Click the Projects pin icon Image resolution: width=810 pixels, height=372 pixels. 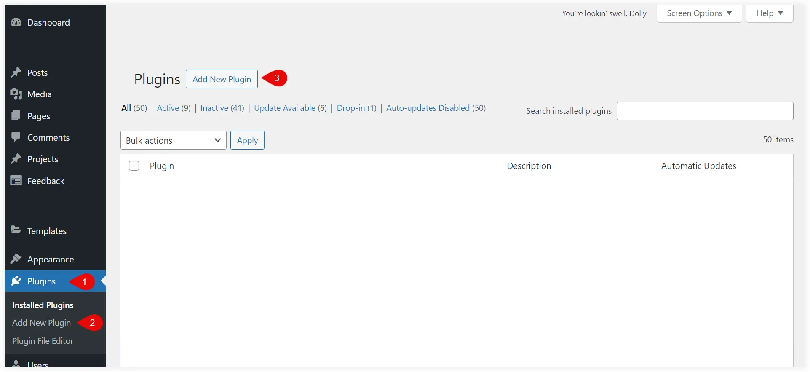(16, 159)
